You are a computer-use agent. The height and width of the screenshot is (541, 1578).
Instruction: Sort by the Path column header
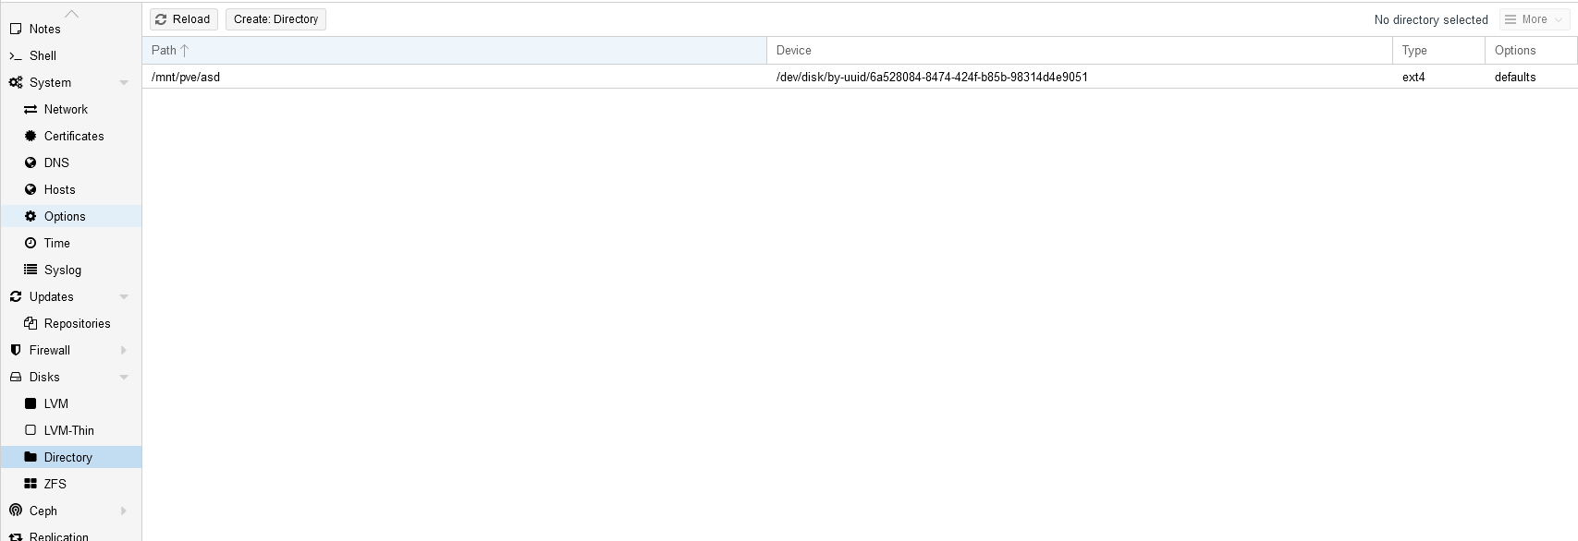[454, 51]
